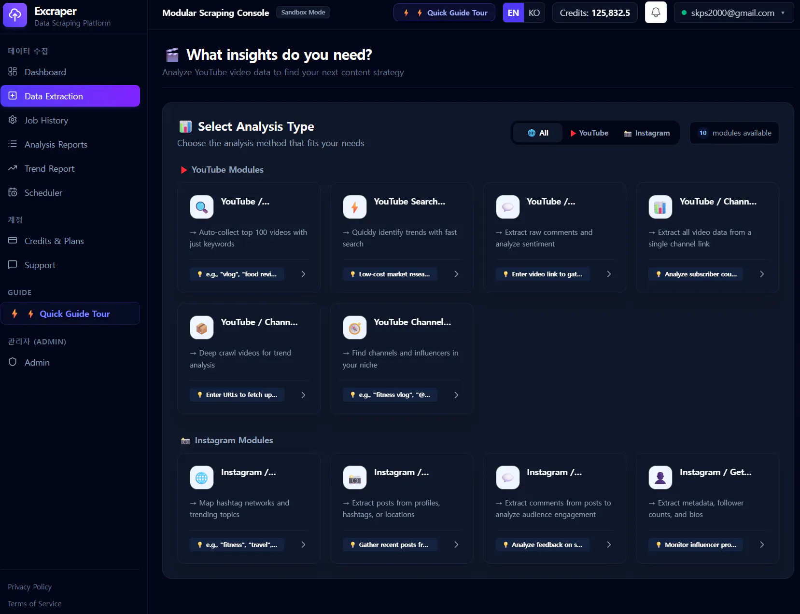Open the Terms of Service link

tap(35, 603)
